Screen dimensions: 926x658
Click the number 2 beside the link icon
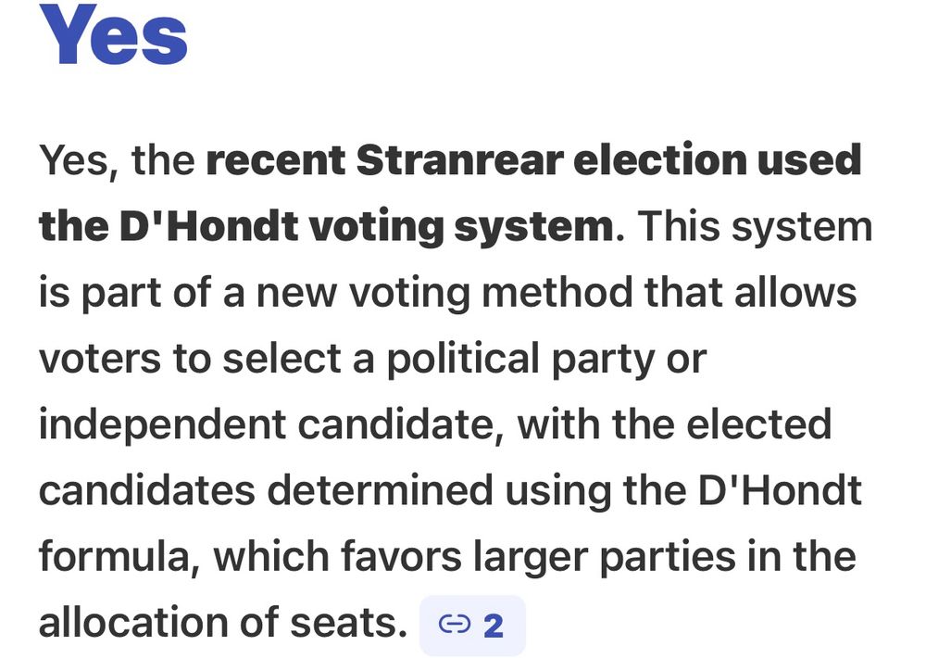coord(494,626)
